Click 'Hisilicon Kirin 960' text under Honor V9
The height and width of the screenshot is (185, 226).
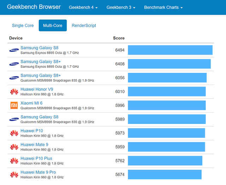click(x=34, y=94)
